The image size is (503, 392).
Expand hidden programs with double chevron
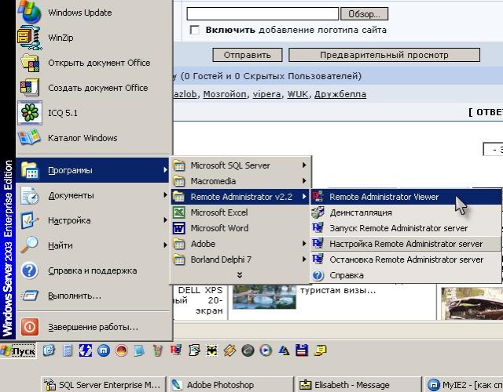(x=240, y=275)
